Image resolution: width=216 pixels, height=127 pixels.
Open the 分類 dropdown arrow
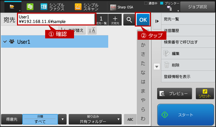pyautogui.click(x=62, y=119)
